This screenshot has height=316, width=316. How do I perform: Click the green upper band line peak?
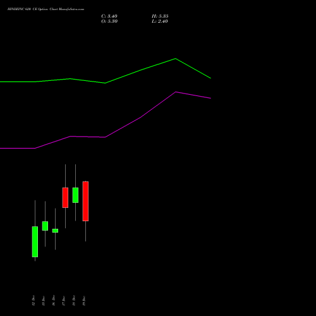(176, 59)
